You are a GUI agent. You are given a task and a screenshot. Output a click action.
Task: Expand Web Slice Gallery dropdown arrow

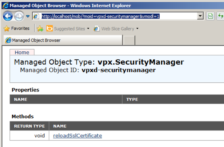138,29
